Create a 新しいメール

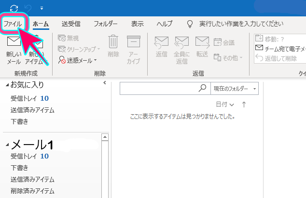(14, 50)
